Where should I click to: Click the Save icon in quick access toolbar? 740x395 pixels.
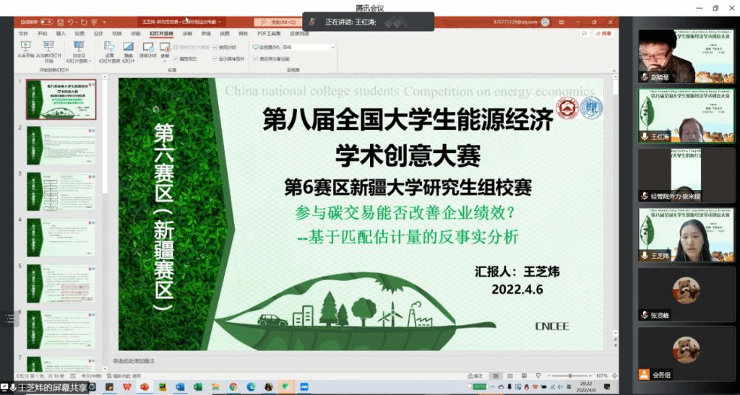(60, 22)
